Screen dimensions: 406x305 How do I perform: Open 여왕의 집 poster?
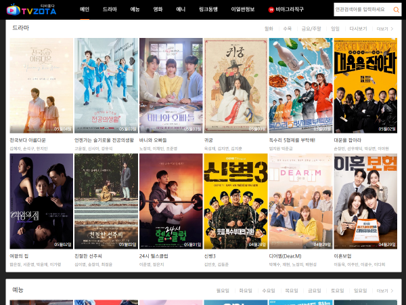[41, 201]
